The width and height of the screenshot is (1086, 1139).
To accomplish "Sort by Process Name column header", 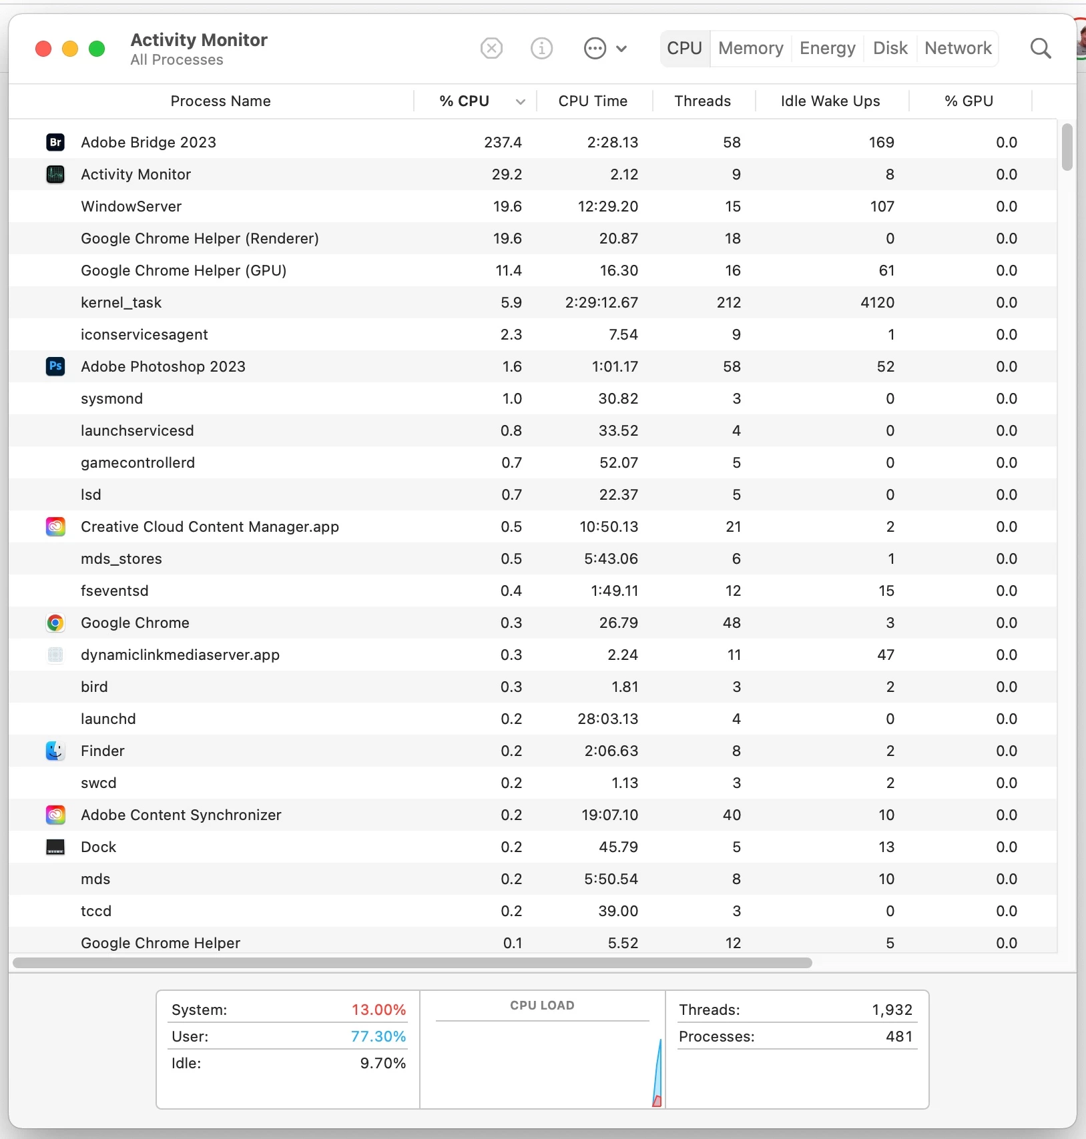I will tap(220, 101).
